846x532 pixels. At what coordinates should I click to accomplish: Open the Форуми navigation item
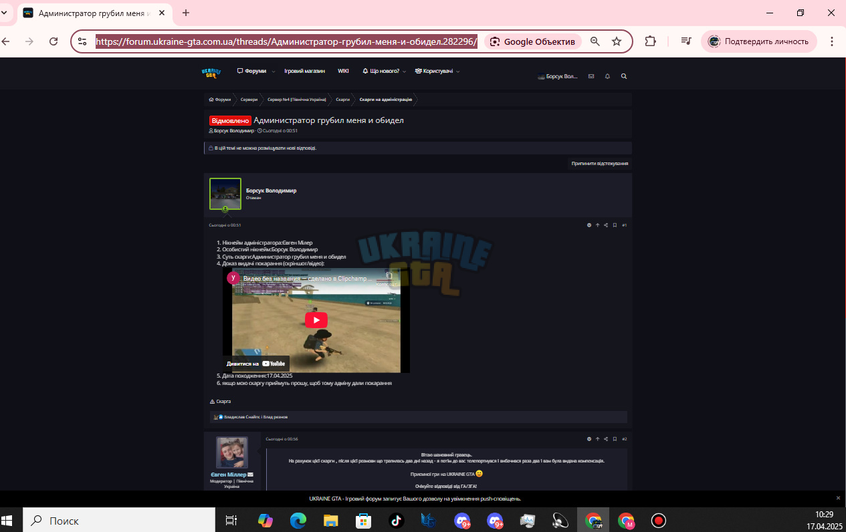[251, 71]
